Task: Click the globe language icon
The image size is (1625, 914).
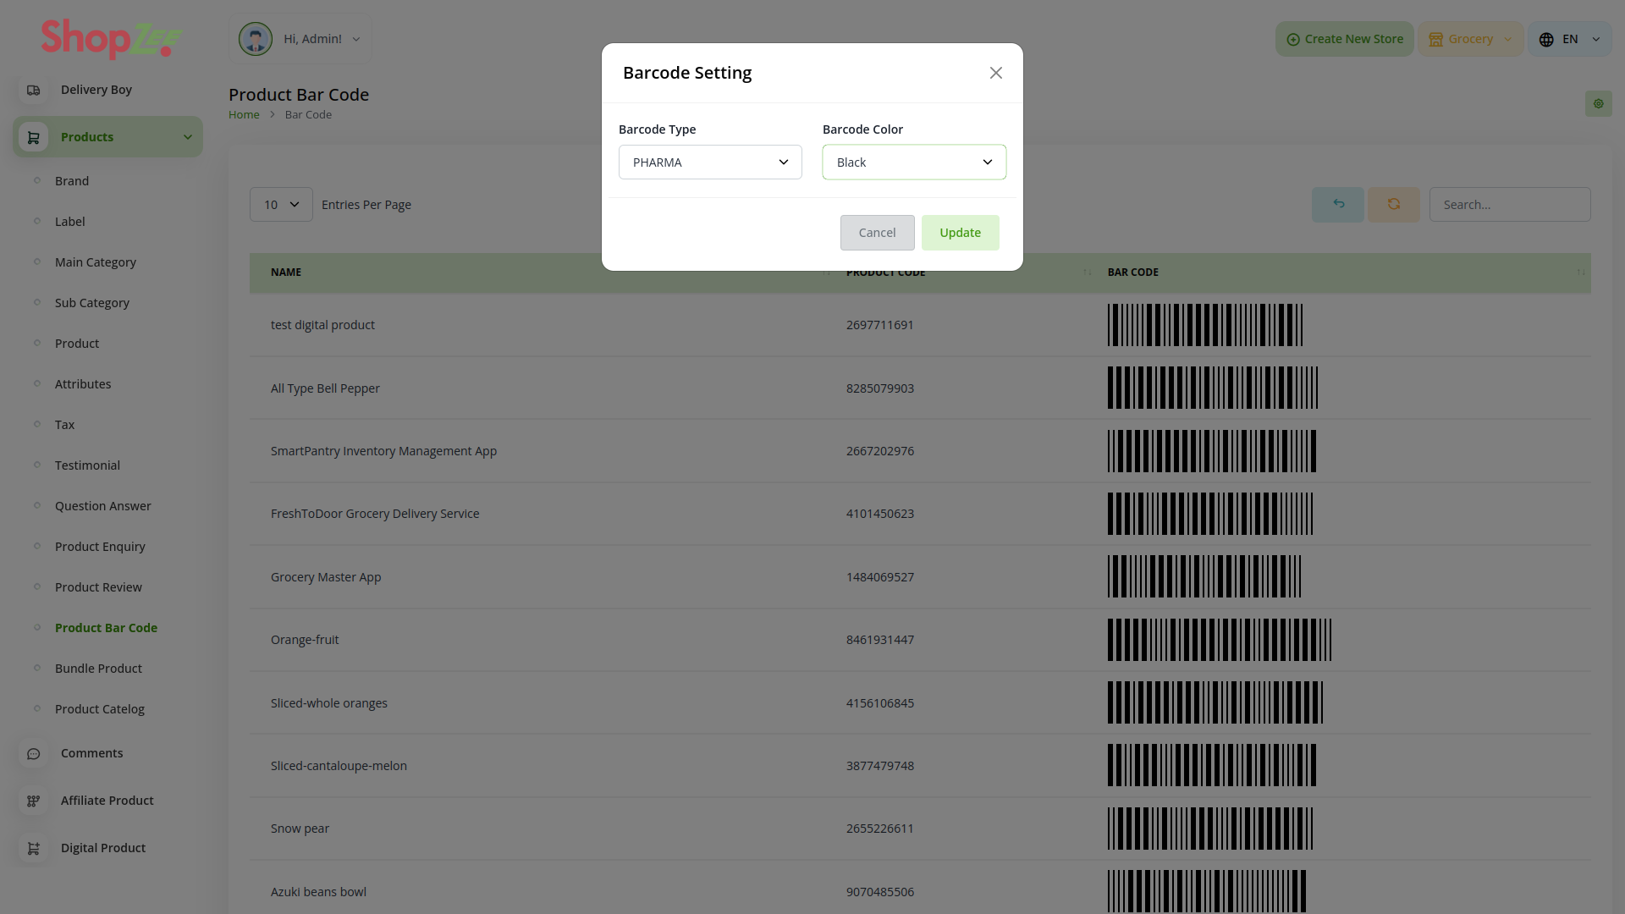Action: pos(1546,40)
